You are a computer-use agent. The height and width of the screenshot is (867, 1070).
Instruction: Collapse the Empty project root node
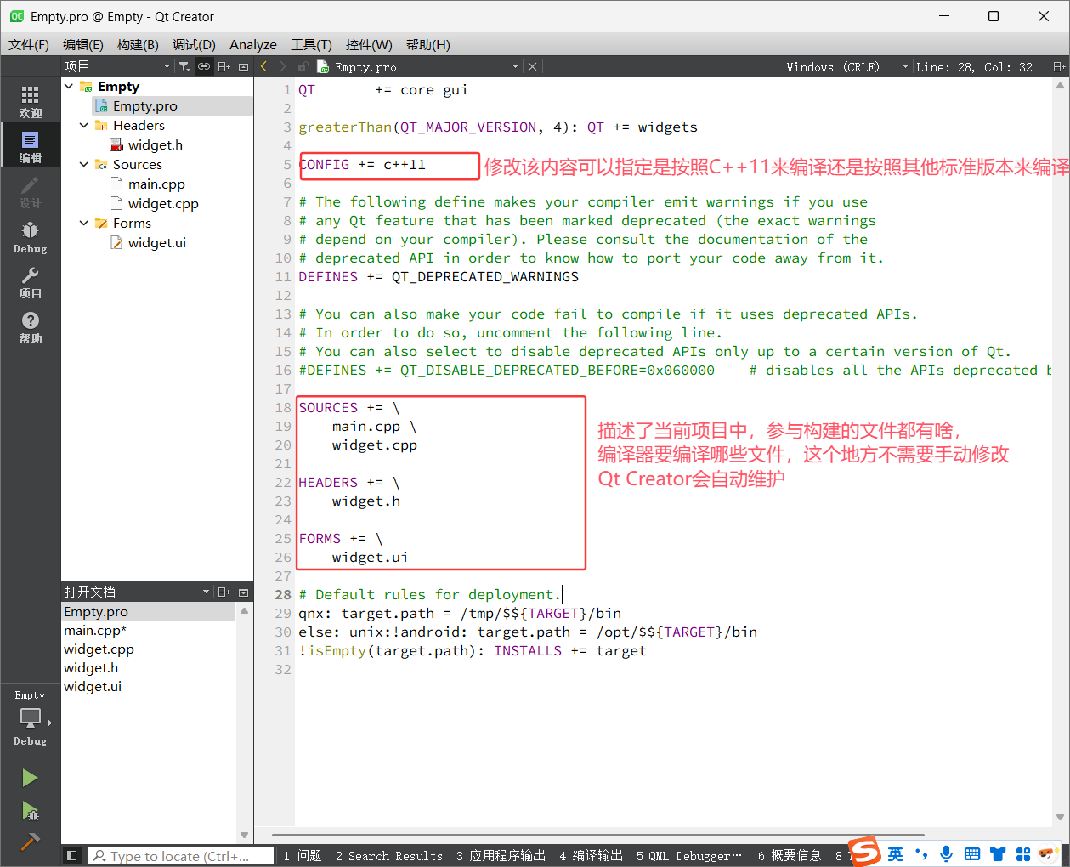tap(69, 86)
